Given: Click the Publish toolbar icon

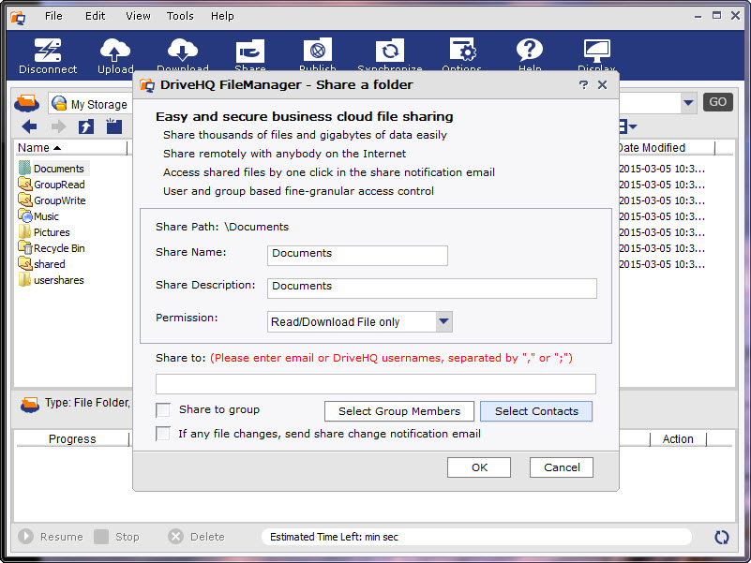Looking at the screenshot, I should click(x=318, y=52).
